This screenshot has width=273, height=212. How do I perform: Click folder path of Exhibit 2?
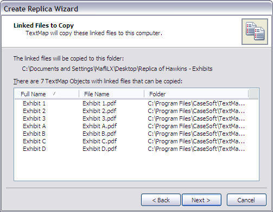tap(196, 111)
